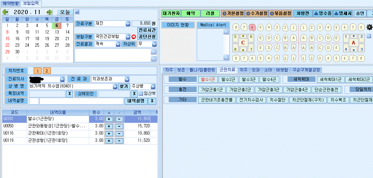This screenshot has height=178, width=373.
Task: Click 발수2근 procedure button
Action: point(228,79)
